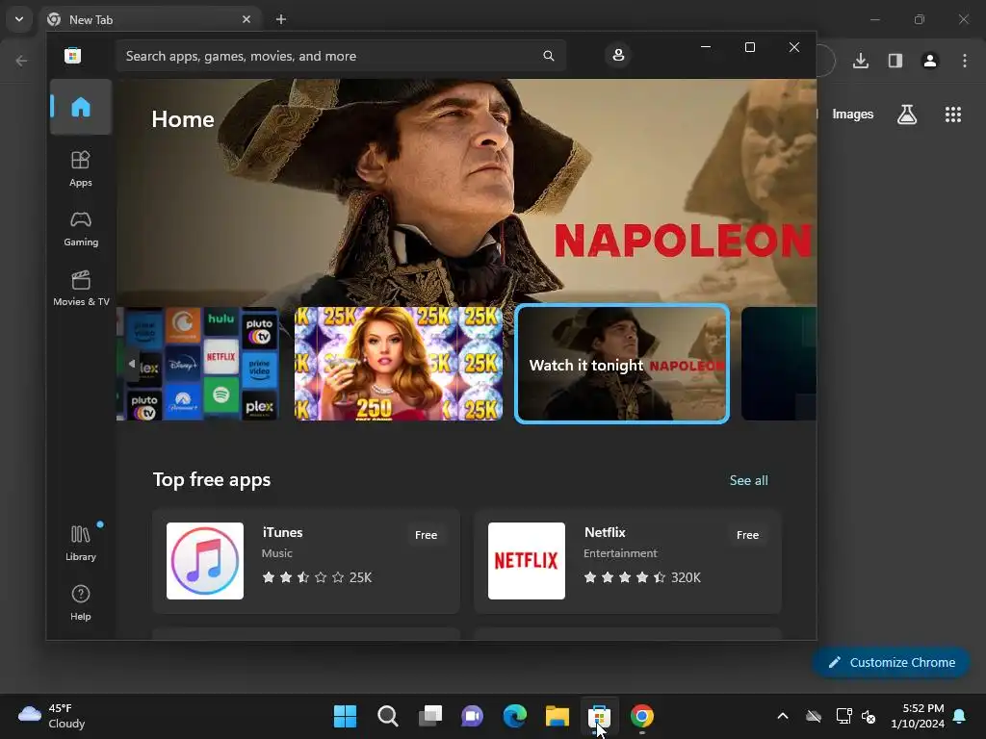Click Microsoft Store icon on the taskbar

tap(599, 716)
